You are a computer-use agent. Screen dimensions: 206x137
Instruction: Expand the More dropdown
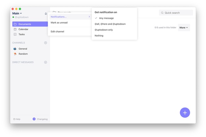coord(184,28)
